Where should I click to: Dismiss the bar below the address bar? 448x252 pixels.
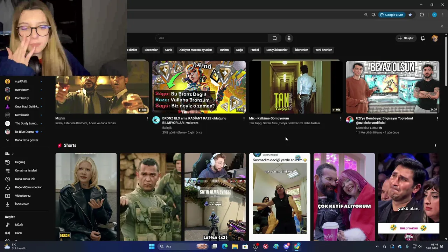(x=442, y=26)
